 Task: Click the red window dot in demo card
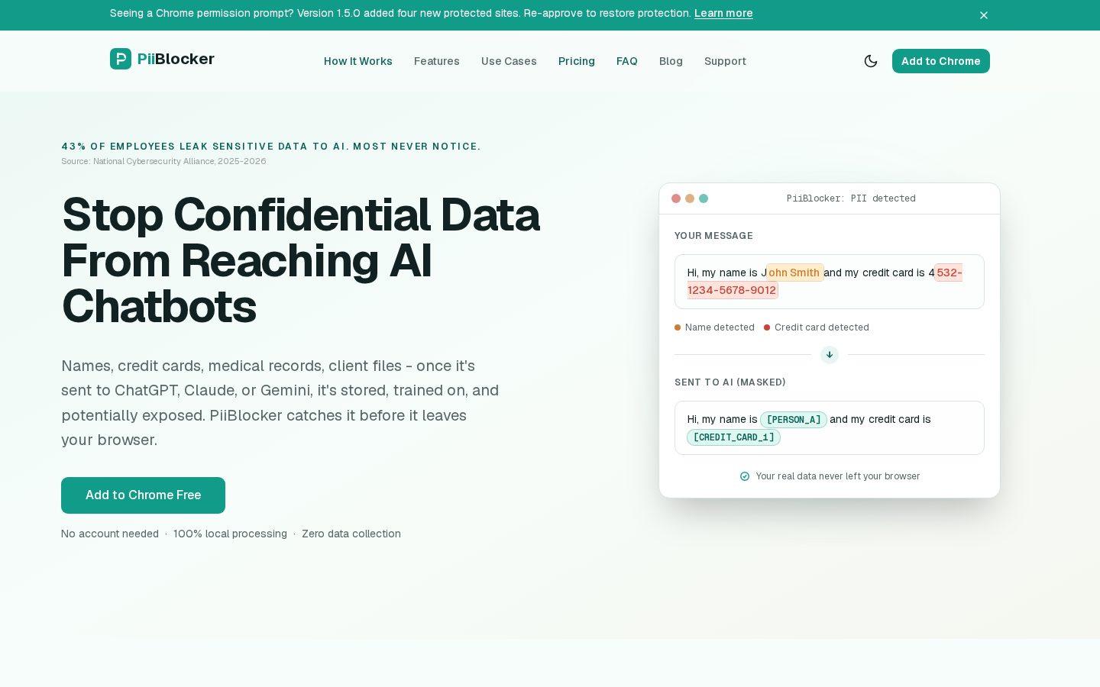point(676,198)
